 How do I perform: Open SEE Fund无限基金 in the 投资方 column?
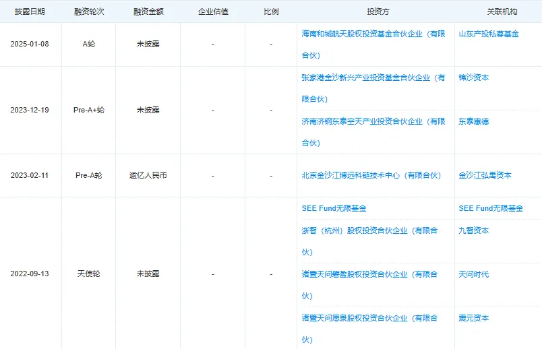334,208
